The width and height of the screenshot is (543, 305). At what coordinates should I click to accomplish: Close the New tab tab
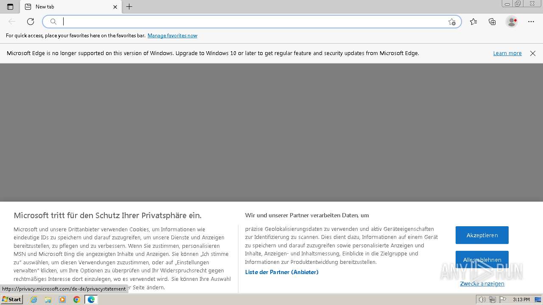[115, 7]
